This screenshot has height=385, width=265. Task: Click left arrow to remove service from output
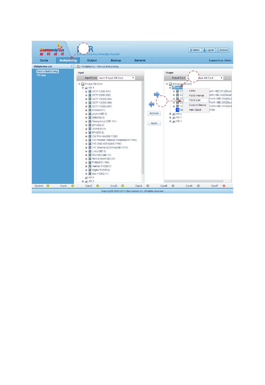pos(151,104)
